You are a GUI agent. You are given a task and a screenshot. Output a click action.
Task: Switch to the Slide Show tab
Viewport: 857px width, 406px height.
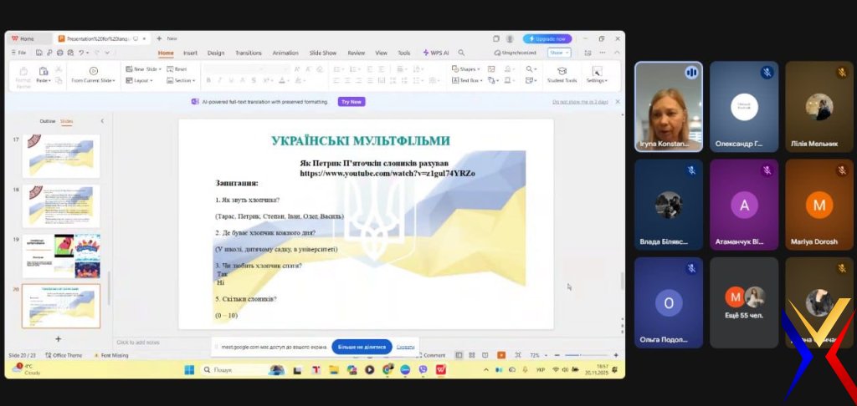coord(322,53)
